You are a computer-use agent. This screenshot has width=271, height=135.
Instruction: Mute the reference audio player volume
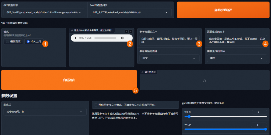pos(122,38)
